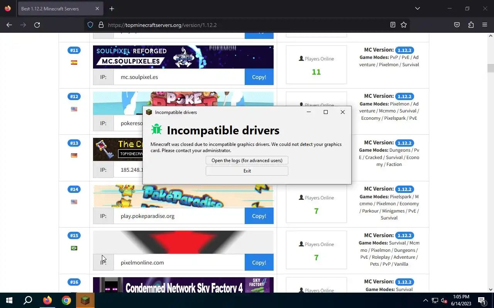
Task: Focus the address bar URL field
Action: click(247, 25)
